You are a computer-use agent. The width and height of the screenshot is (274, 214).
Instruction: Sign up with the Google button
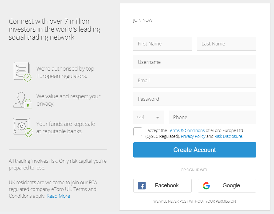click(227, 185)
